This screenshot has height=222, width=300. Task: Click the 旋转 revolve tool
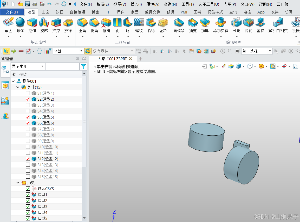[x=44, y=25]
